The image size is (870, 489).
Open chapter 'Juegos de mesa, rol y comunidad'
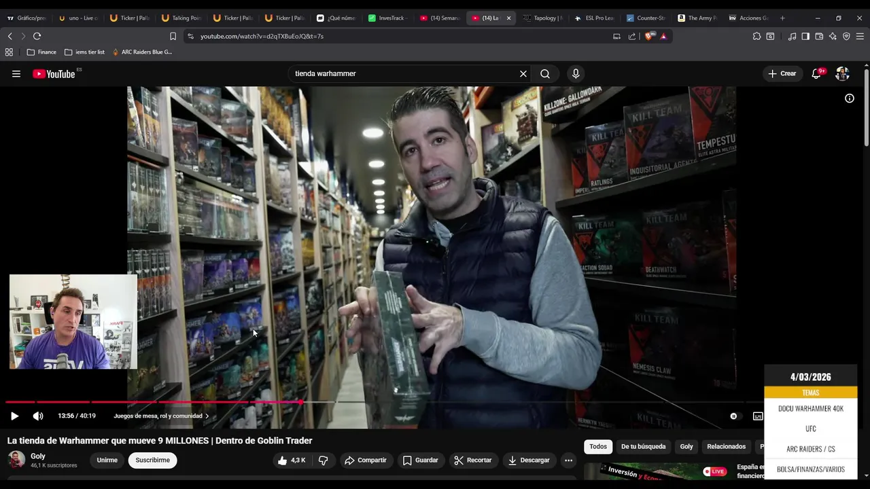(x=161, y=416)
